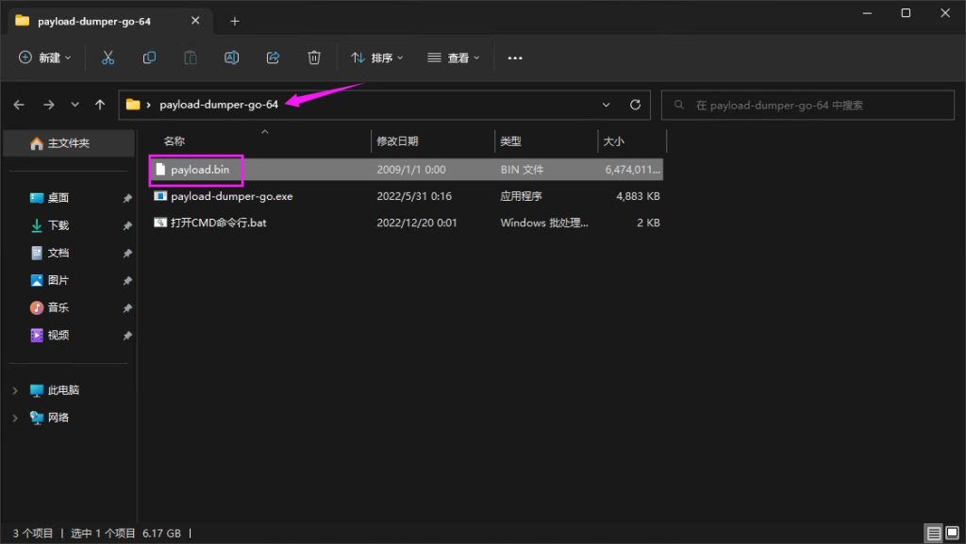
Task: Click inside the search box
Action: click(811, 105)
